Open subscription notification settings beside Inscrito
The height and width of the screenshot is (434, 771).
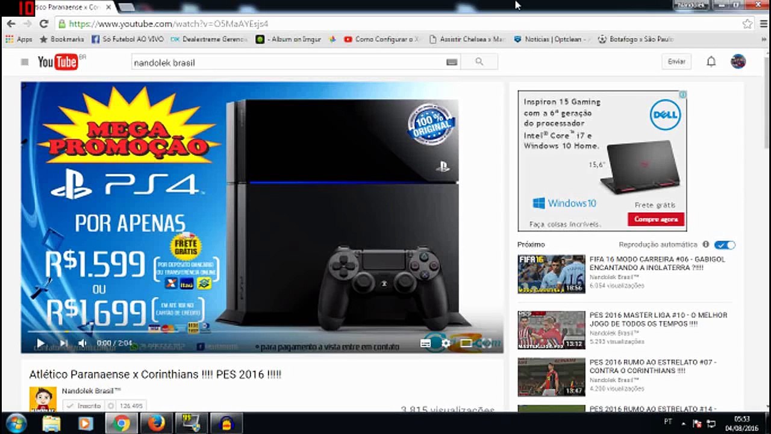tap(111, 406)
